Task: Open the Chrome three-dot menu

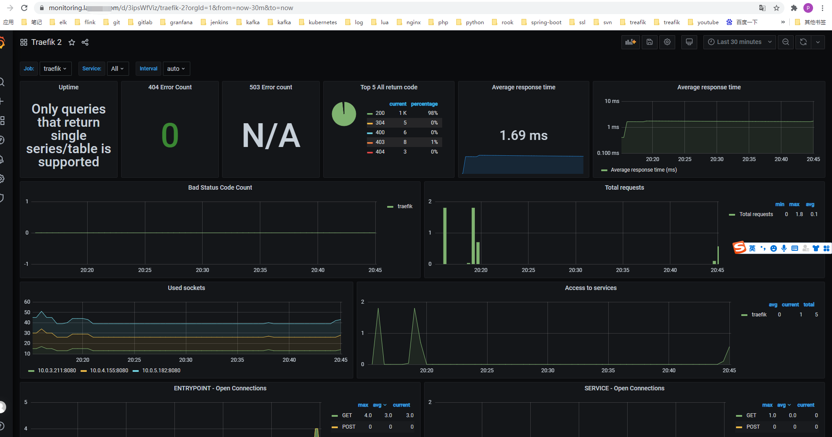Action: [x=822, y=8]
